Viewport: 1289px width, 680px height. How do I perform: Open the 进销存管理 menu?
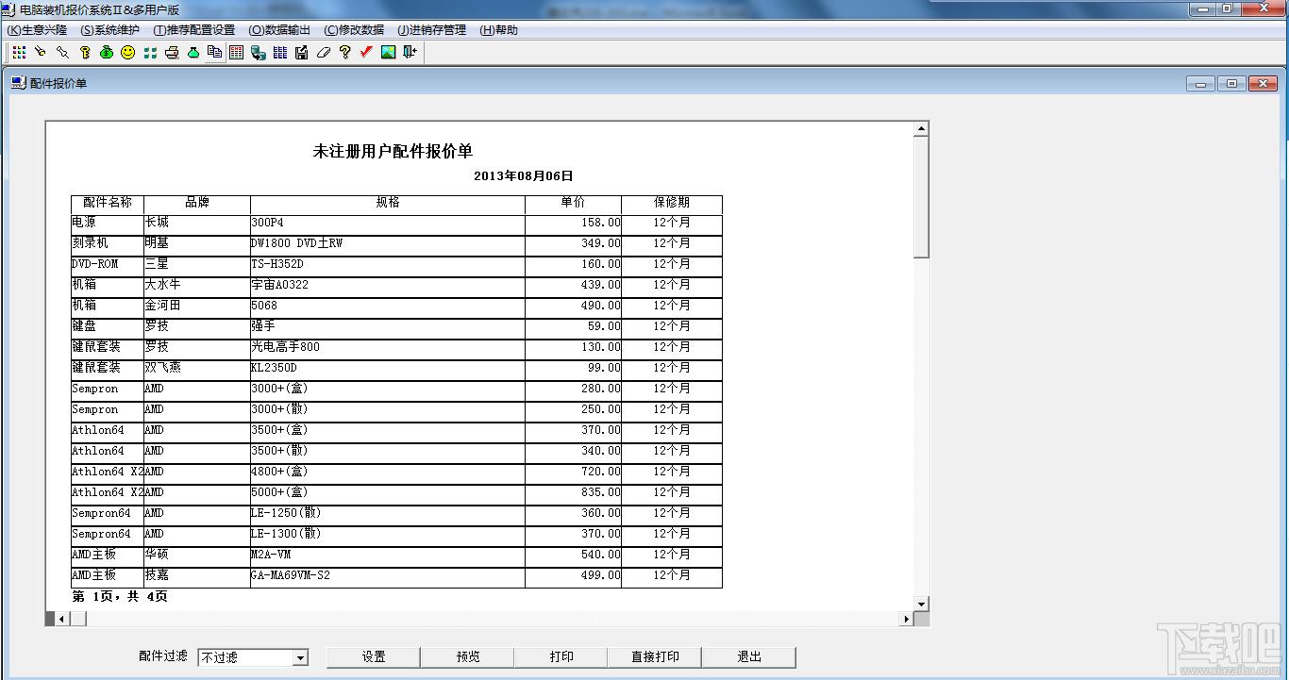tap(432, 30)
